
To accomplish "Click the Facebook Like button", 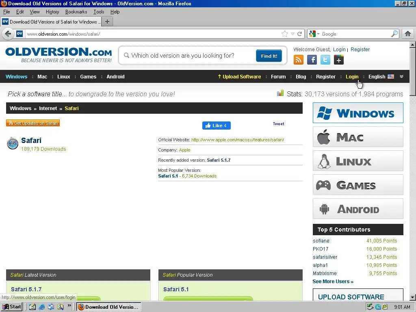I will (216, 126).
